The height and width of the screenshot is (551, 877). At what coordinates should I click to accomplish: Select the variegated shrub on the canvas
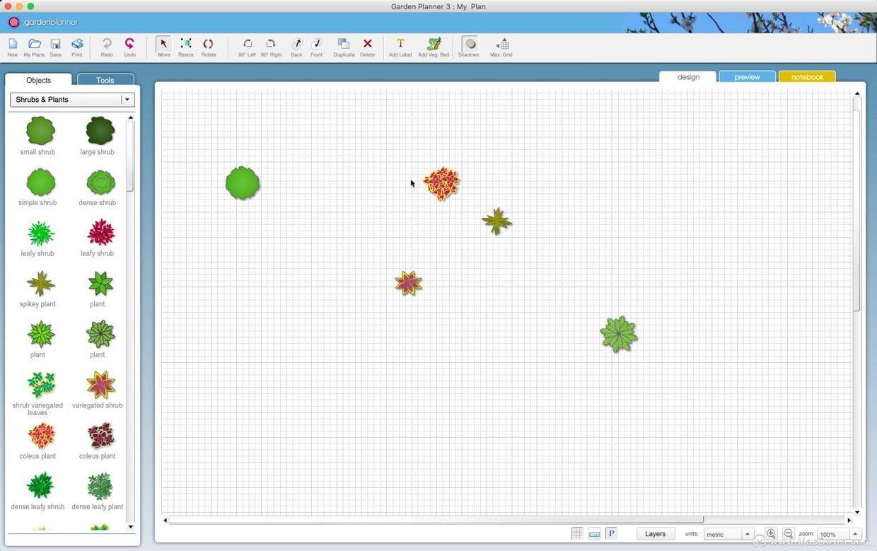click(x=409, y=284)
